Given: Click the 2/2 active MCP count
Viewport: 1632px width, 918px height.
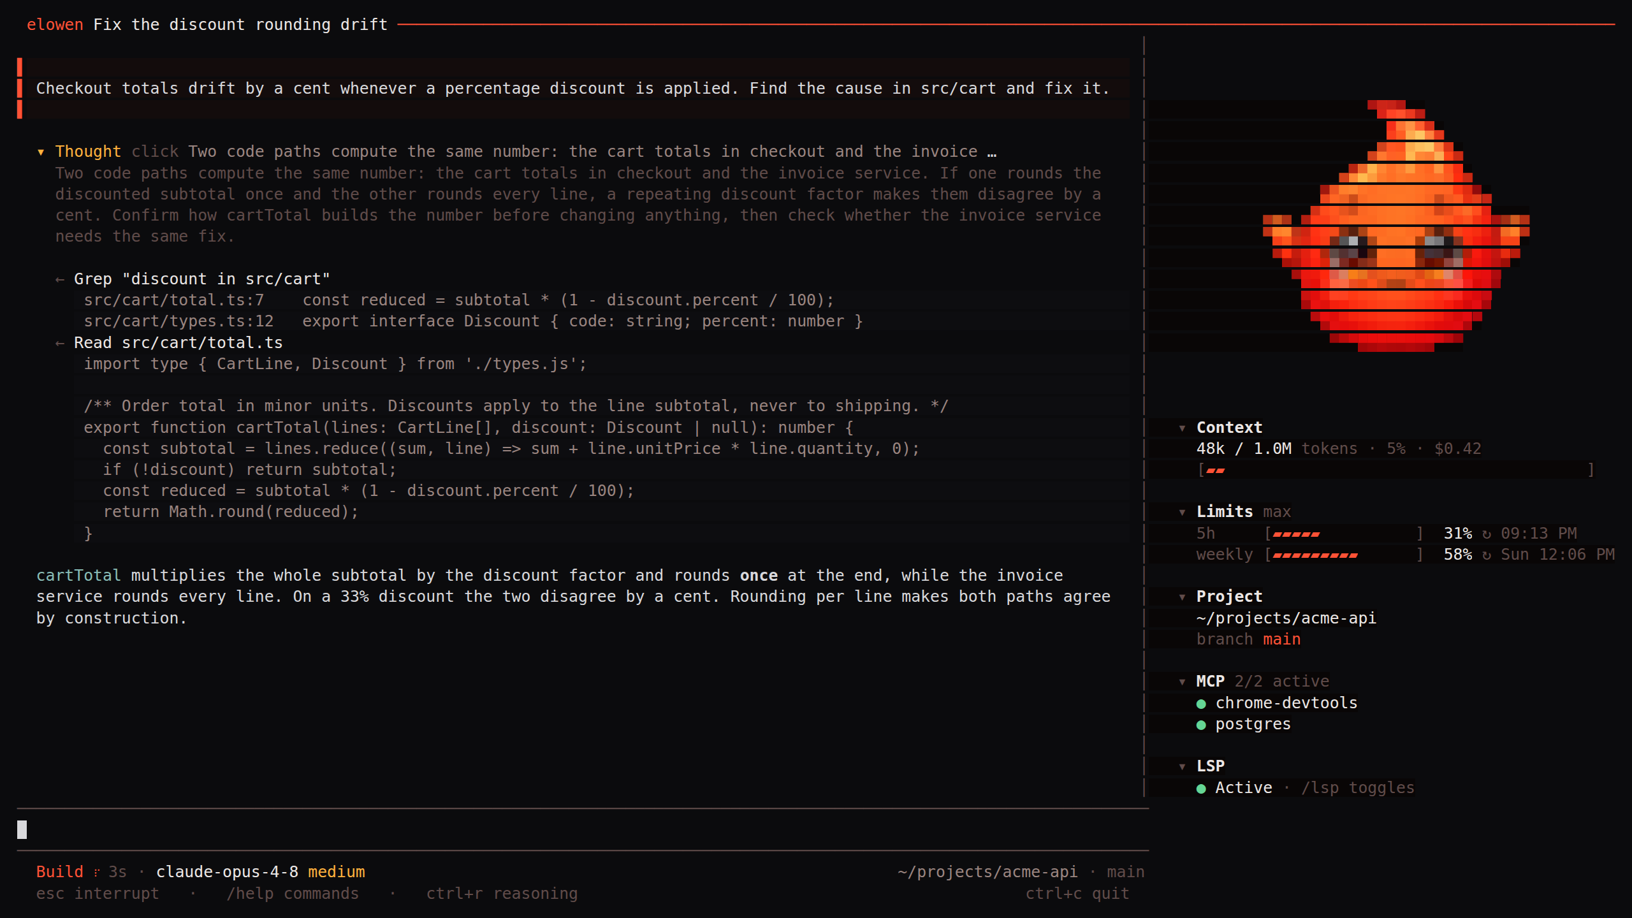Looking at the screenshot, I should (x=1282, y=681).
